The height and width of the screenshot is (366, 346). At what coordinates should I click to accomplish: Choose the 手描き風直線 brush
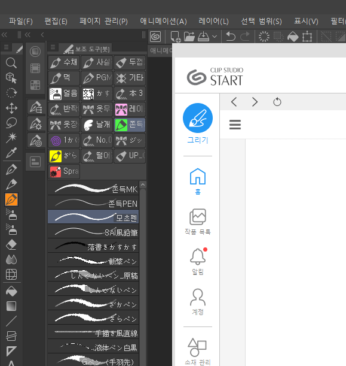[93, 332]
